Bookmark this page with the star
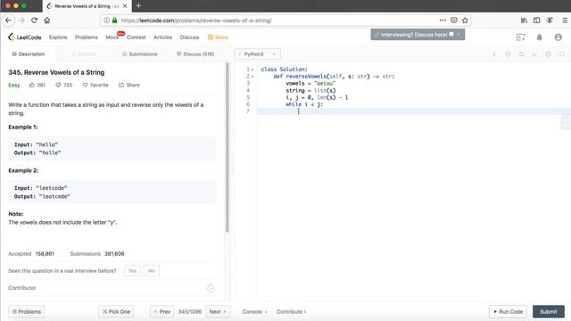The image size is (571, 321). coord(465,21)
